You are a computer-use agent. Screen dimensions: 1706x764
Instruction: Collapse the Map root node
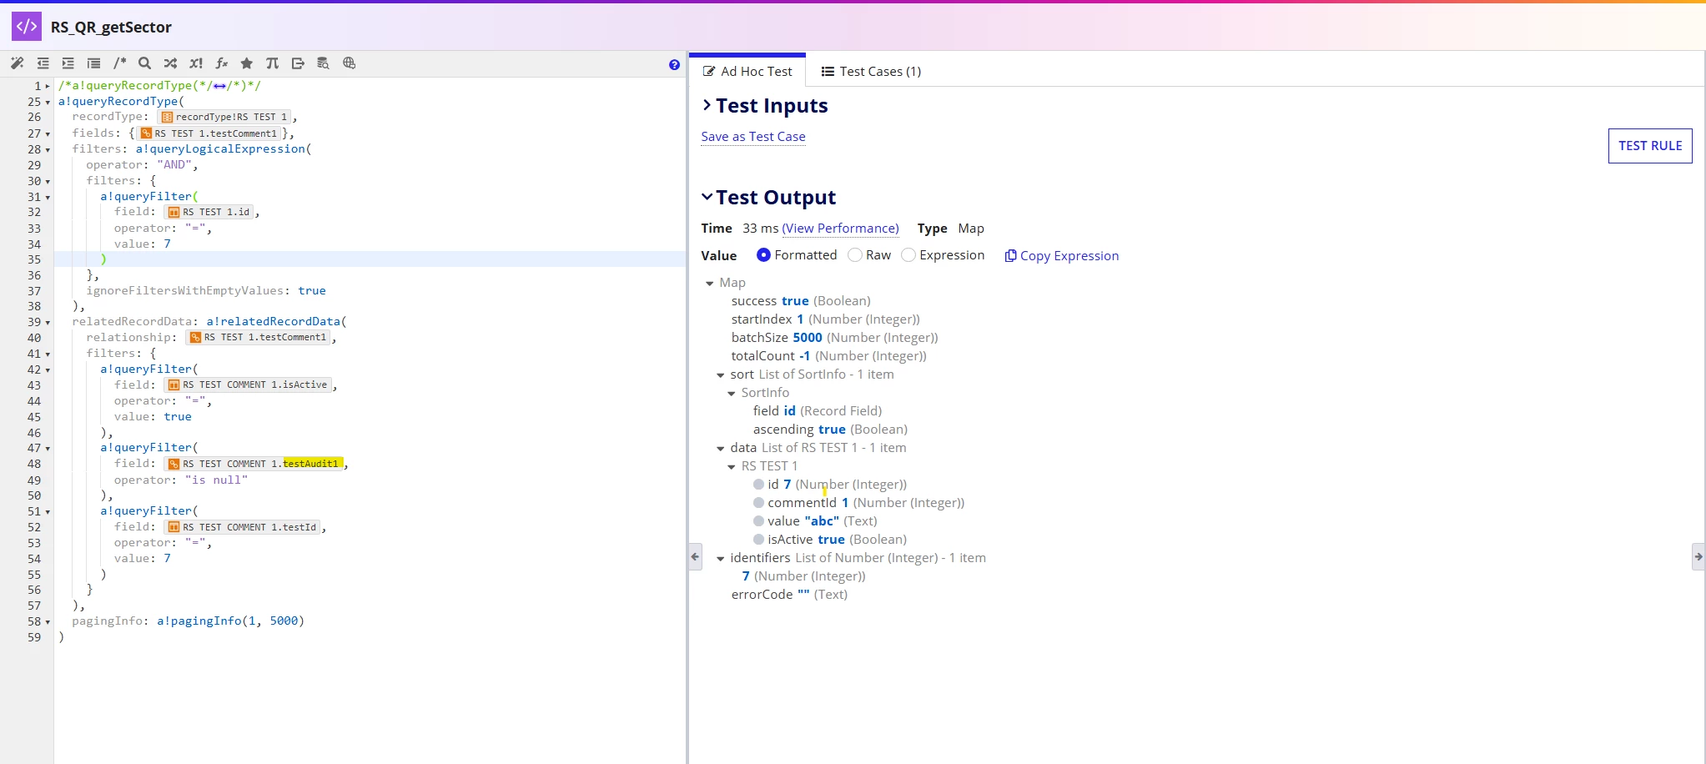tap(710, 284)
